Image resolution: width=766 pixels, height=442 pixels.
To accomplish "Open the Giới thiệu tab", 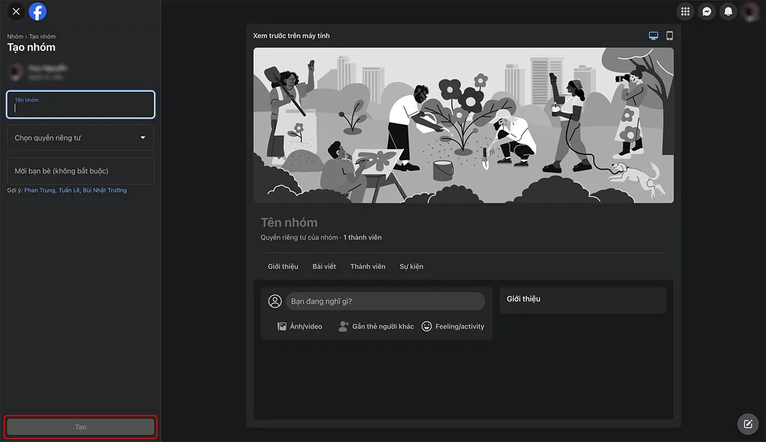I will (x=282, y=266).
